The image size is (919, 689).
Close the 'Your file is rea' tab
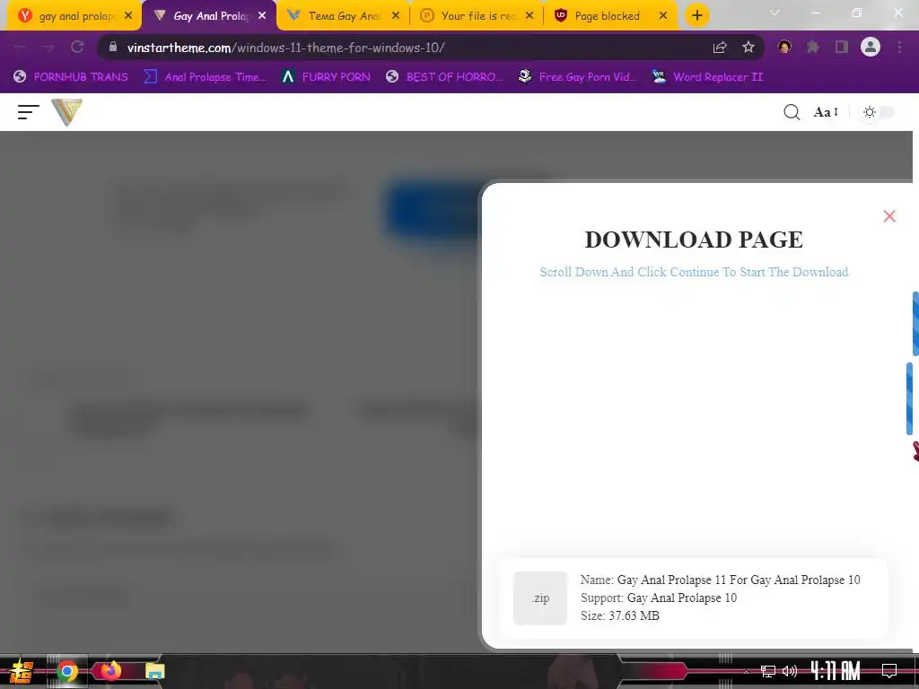[x=530, y=16]
